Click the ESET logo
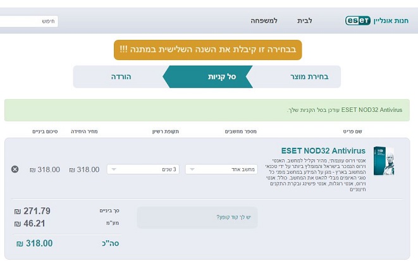 pyautogui.click(x=359, y=21)
